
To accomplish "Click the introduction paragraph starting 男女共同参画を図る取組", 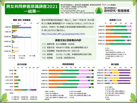I will click(68, 25).
